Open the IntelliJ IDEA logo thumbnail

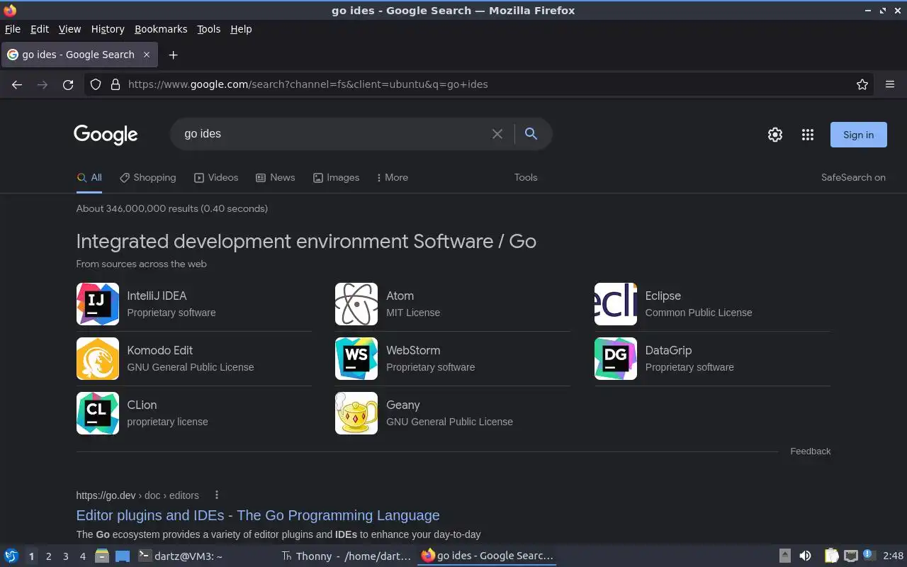pyautogui.click(x=98, y=304)
